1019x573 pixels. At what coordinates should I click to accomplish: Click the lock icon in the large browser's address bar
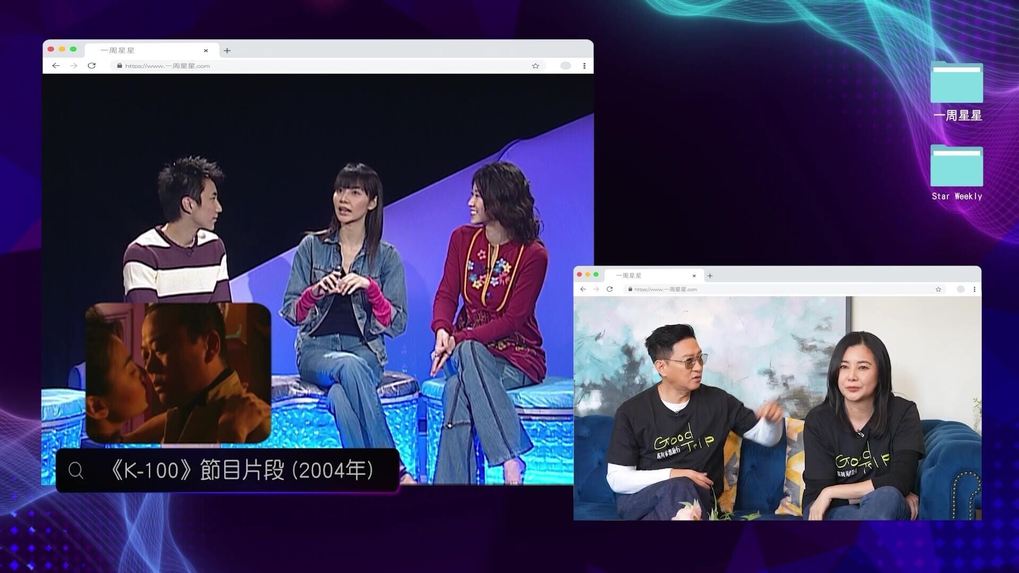tap(119, 66)
